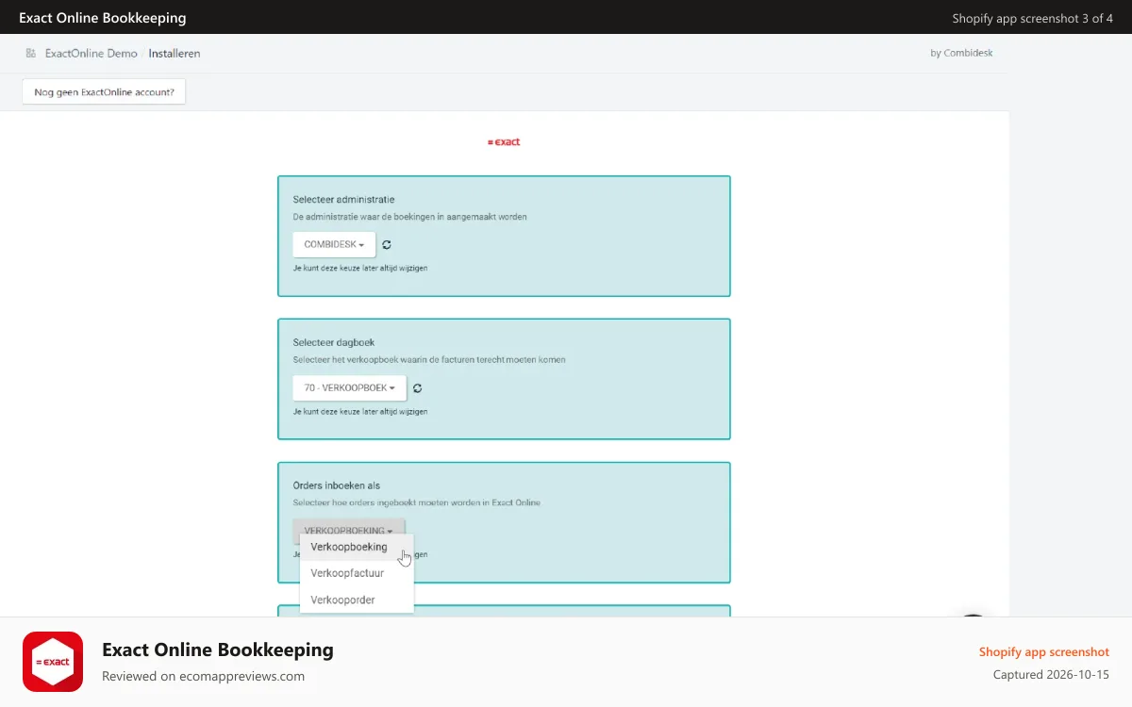Click 'Exact Online Bookkeeping' footer title
The image size is (1132, 707).
tap(218, 649)
